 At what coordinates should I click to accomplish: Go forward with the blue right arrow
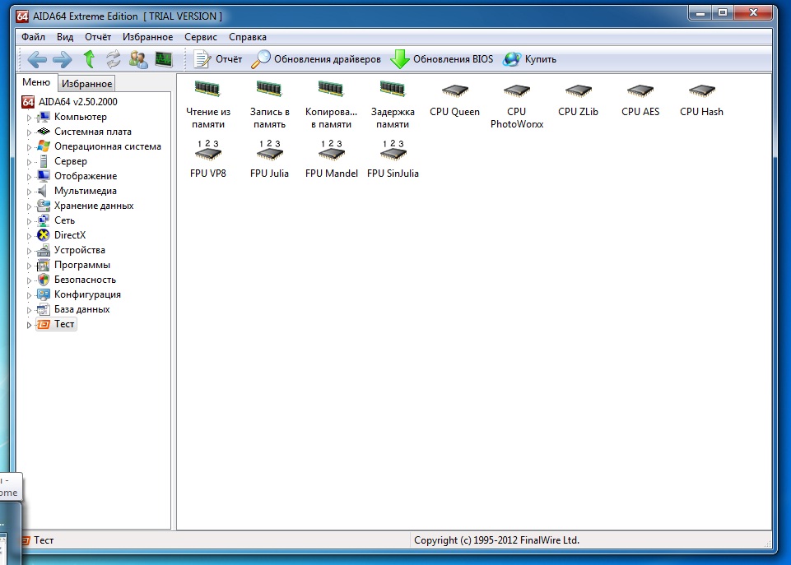[x=62, y=59]
